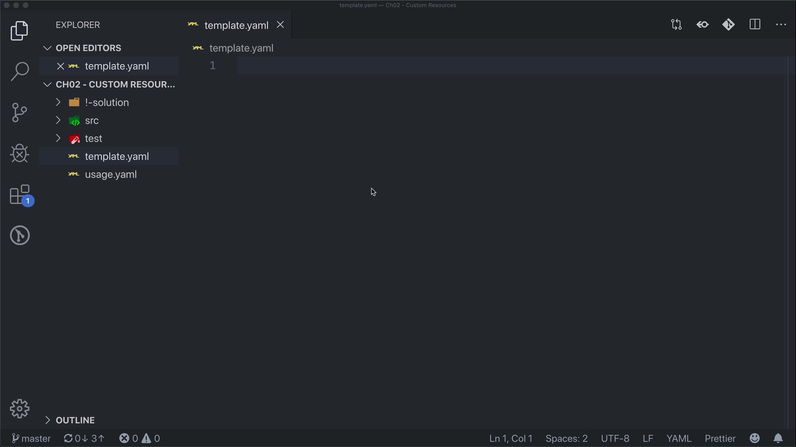Select the template.yaml editor tab
The image size is (796, 447).
pos(236,25)
